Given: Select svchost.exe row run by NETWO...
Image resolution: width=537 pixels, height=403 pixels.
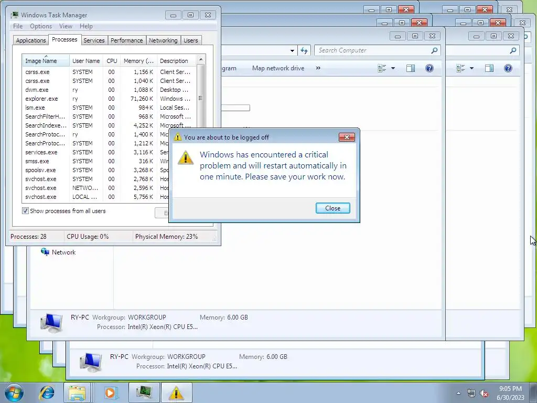Looking at the screenshot, I should click(x=96, y=188).
